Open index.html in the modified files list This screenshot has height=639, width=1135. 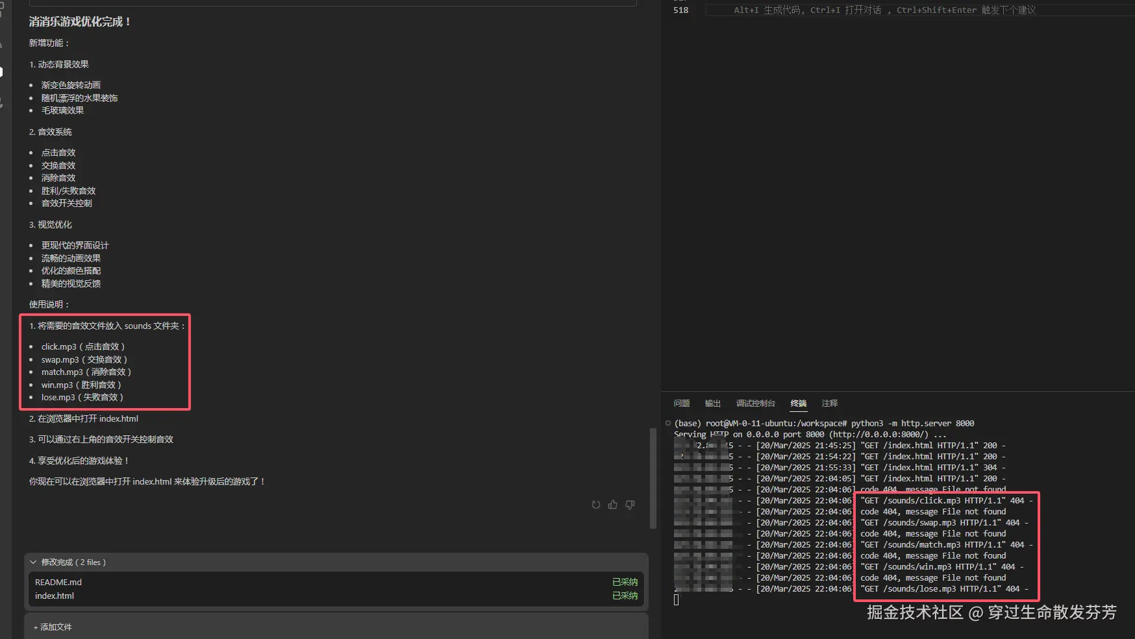click(x=55, y=596)
